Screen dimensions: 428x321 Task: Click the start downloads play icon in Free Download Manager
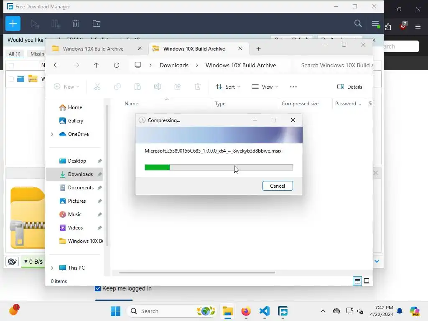35,24
